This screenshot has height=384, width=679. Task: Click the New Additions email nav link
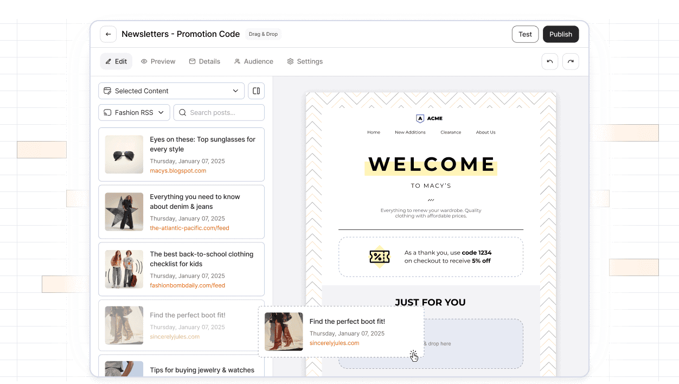click(410, 132)
